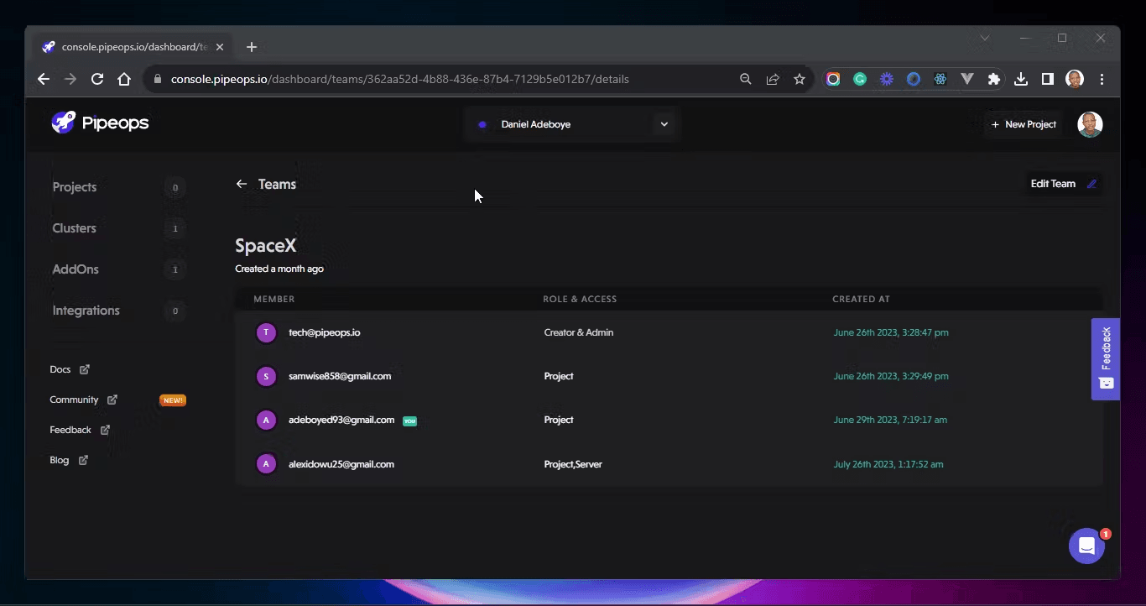Click the browser home icon
Viewport: 1146px width, 606px height.
click(x=124, y=79)
